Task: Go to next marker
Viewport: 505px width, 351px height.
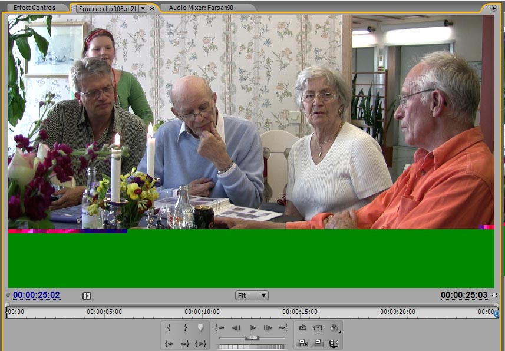Action: tap(283, 328)
